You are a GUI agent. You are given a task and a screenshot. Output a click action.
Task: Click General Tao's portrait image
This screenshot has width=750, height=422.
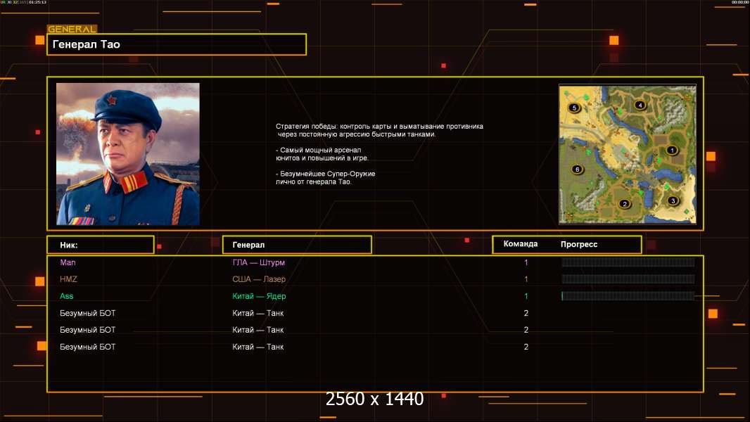point(128,154)
